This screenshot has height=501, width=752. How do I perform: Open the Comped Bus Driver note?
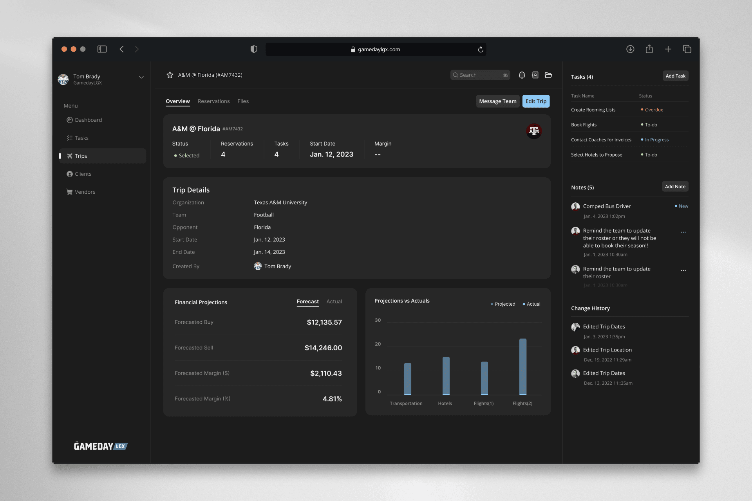pyautogui.click(x=607, y=206)
